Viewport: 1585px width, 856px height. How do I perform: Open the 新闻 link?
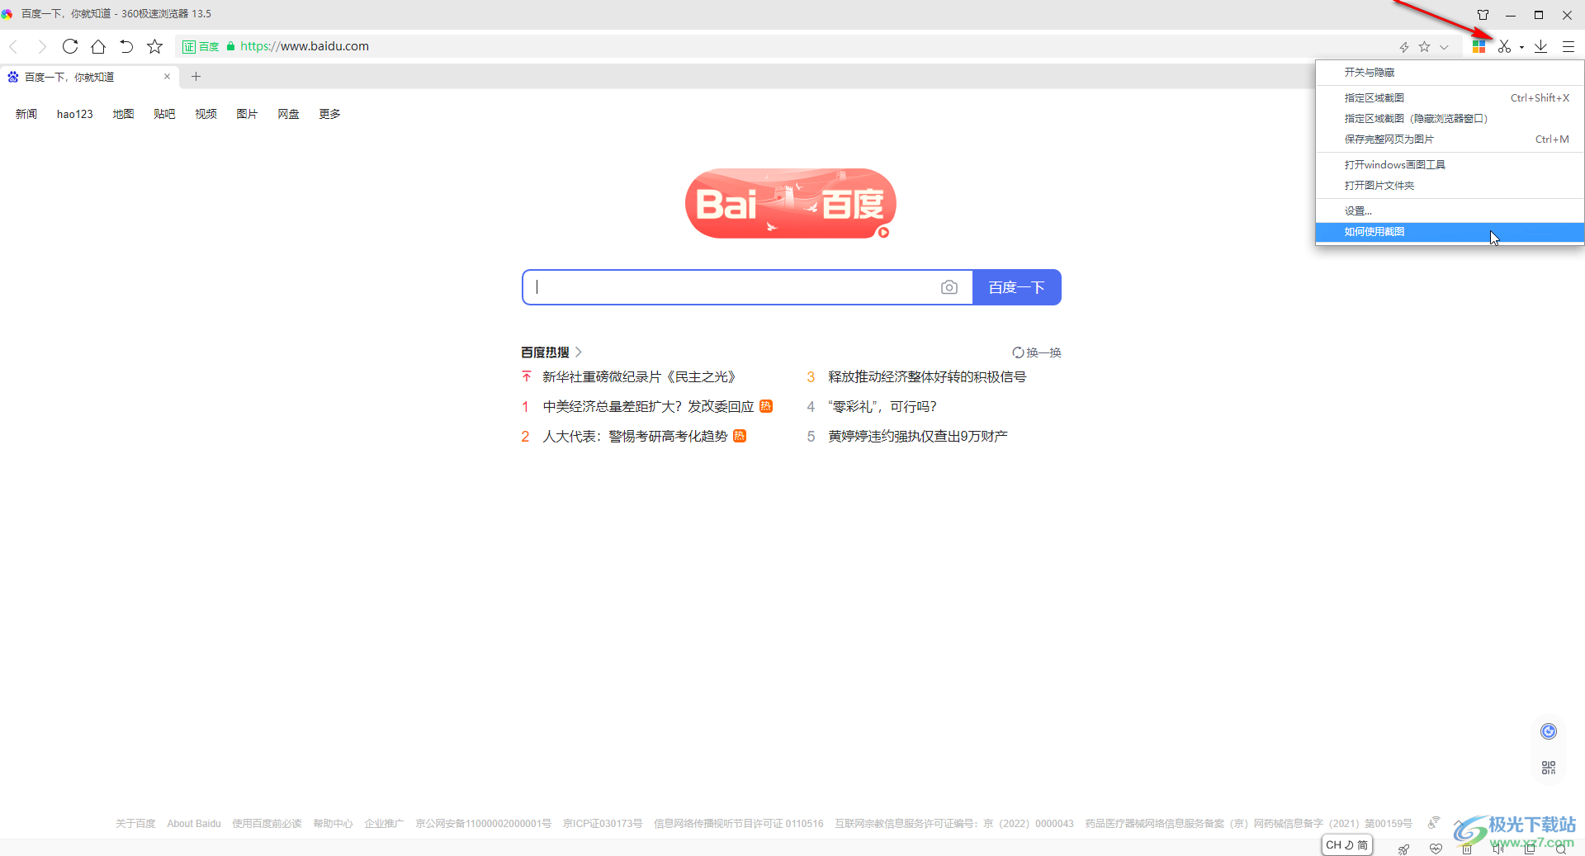26,114
